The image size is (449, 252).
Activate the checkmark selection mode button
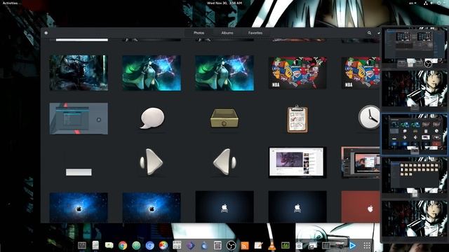coord(379,33)
